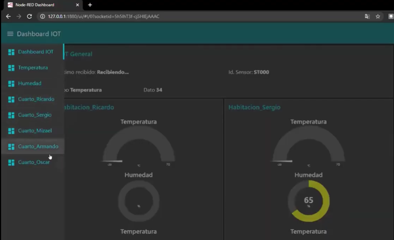Toggle the hamburger menu icon

(x=10, y=34)
